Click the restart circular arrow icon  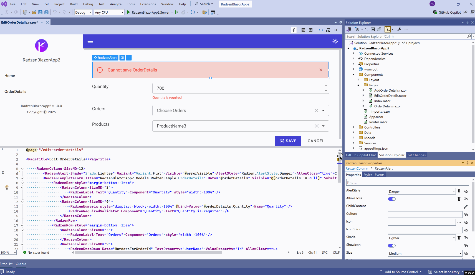click(x=193, y=12)
